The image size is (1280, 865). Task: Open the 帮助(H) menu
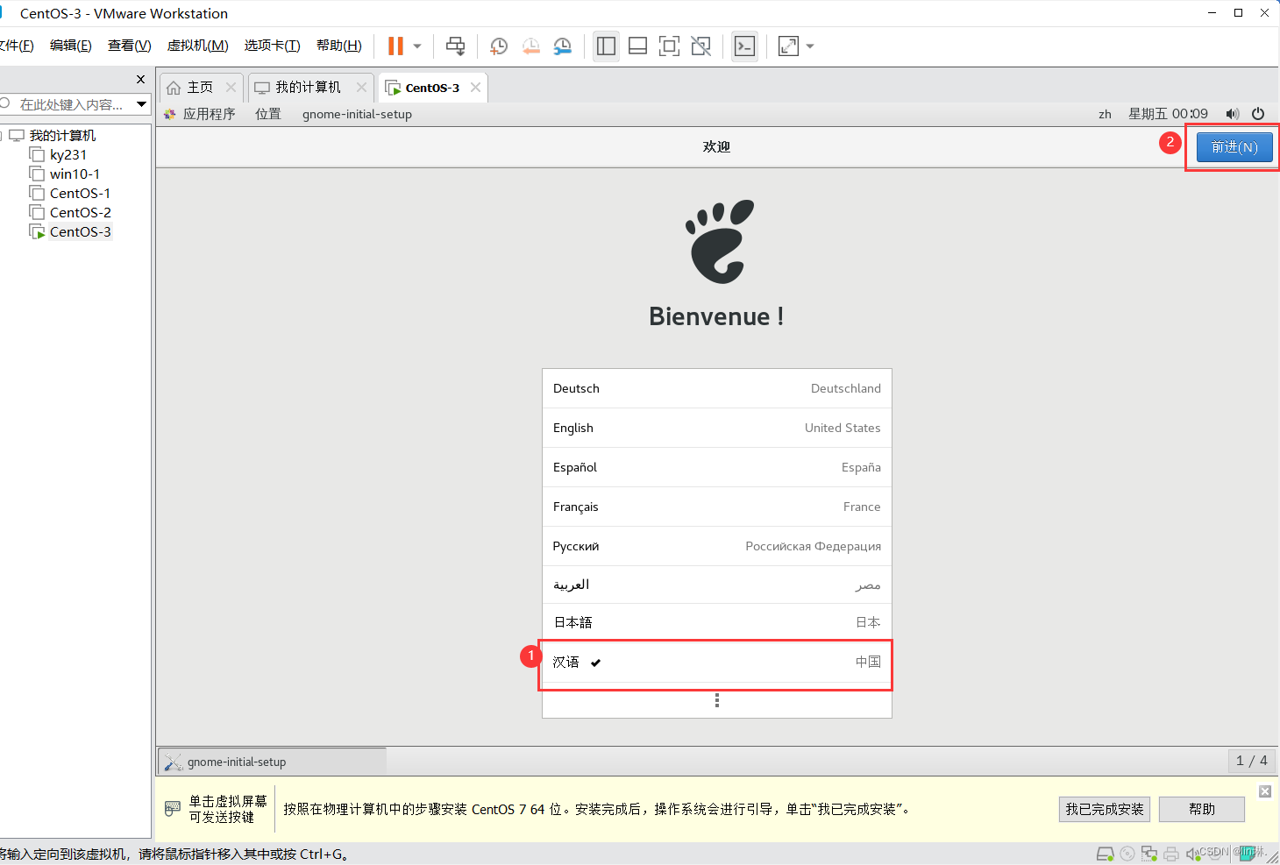[339, 46]
